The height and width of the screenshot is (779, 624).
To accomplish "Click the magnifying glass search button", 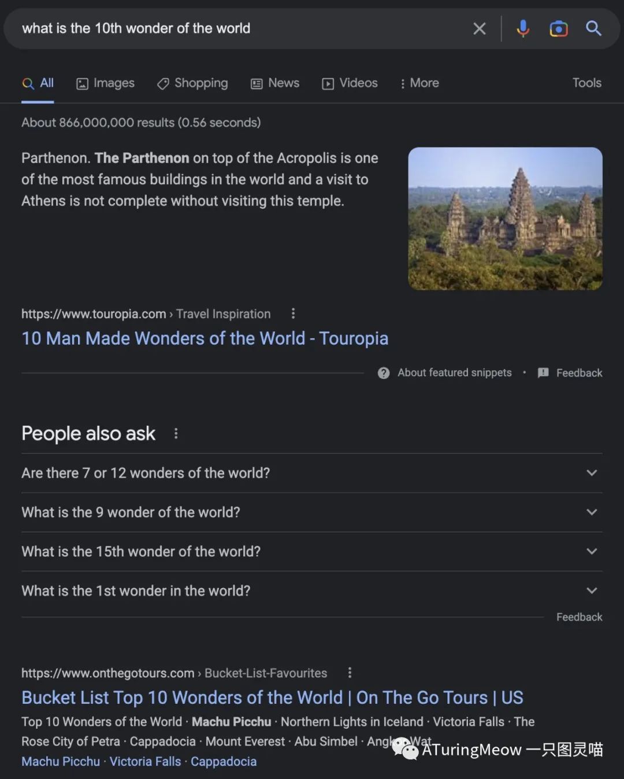I will click(x=593, y=28).
